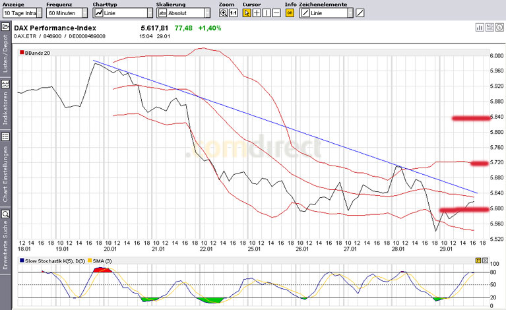Image resolution: width=506 pixels, height=310 pixels.
Task: Click the bar chart icon in header
Action: point(480,28)
